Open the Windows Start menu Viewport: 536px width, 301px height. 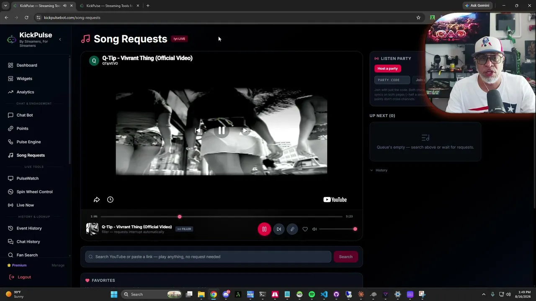[x=114, y=294]
